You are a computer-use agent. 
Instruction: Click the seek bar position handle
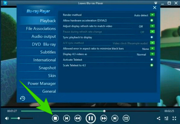pos(104,111)
